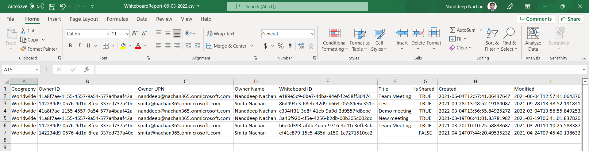Screen dimensions: 589x151
Task: Open the Comments pane button
Action: (x=536, y=19)
